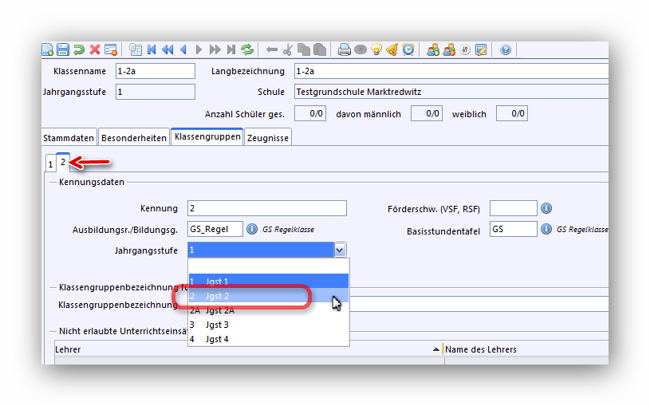Jump to last record
The width and height of the screenshot is (650, 406).
[x=231, y=49]
